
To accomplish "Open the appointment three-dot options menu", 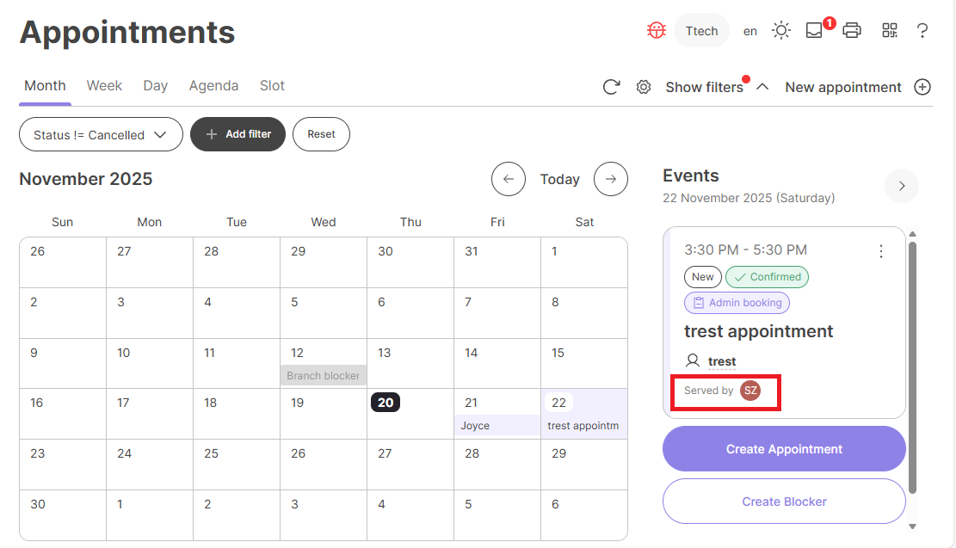I will click(880, 251).
